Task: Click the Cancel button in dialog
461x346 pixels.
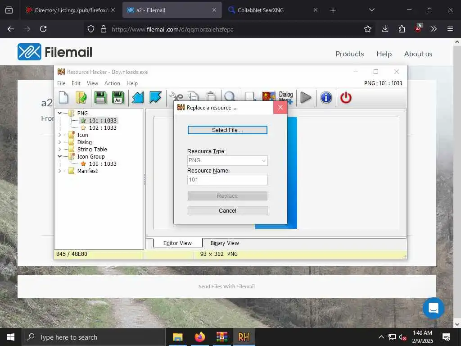Action: point(227,211)
